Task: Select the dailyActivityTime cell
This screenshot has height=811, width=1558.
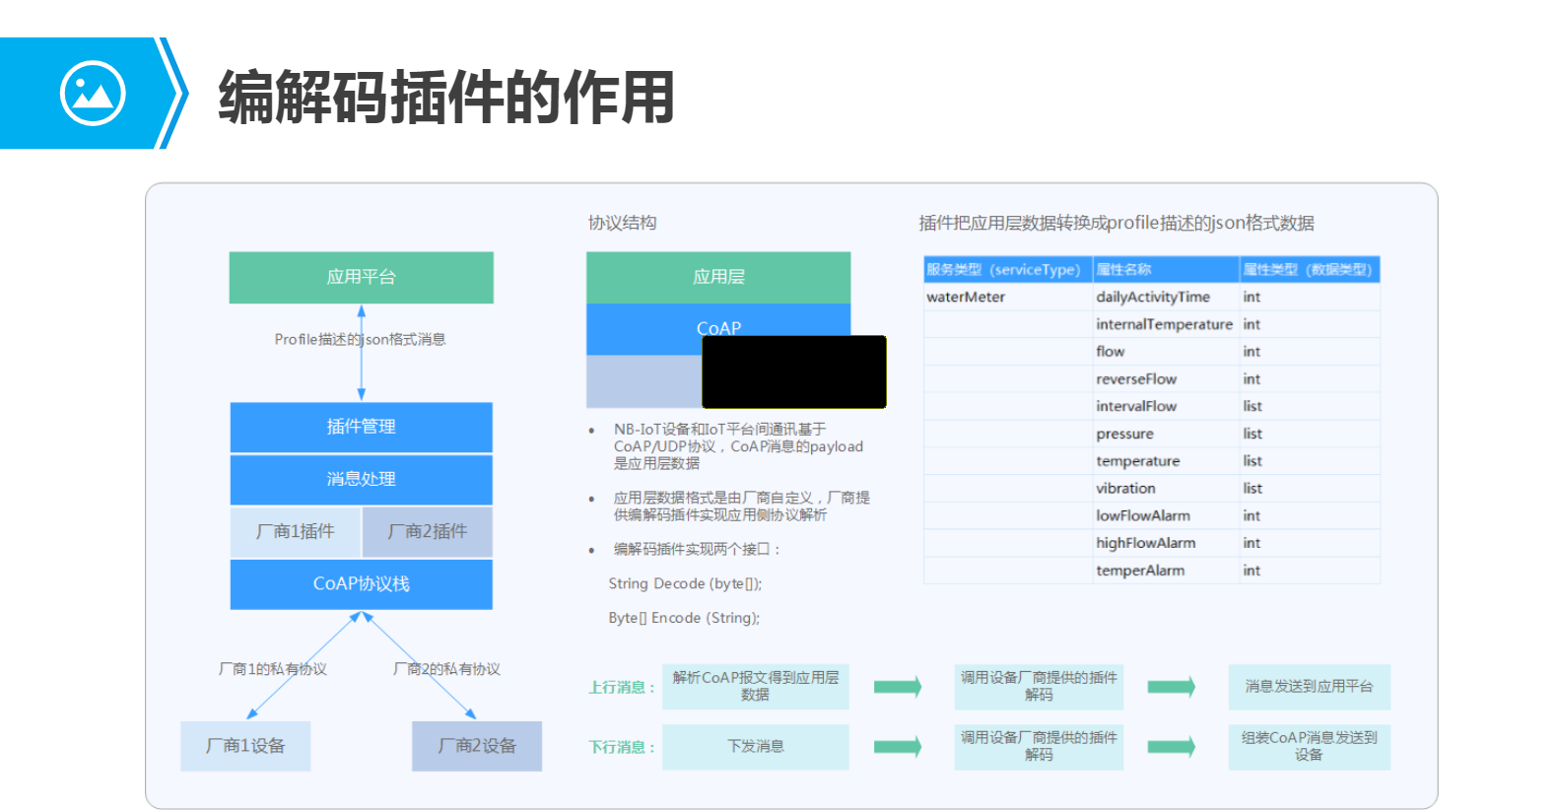Action: coord(1166,297)
